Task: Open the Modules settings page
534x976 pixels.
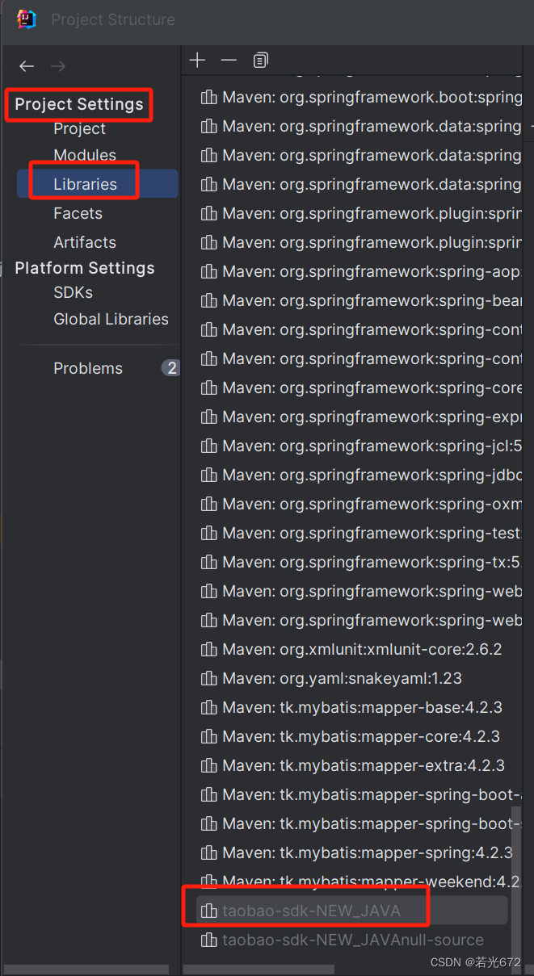Action: pos(85,155)
